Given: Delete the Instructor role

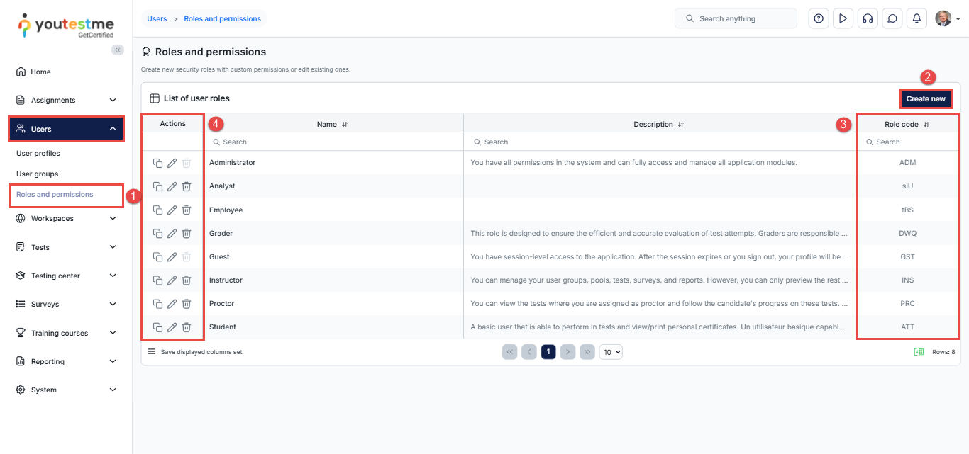Looking at the screenshot, I should [186, 280].
